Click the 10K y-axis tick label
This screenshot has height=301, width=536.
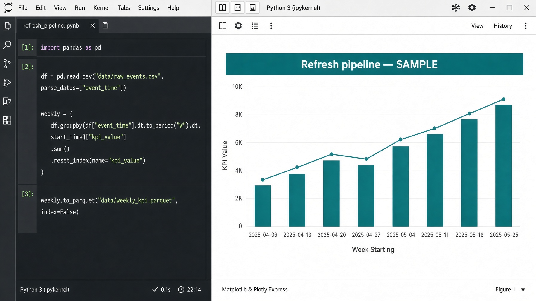[x=237, y=87]
